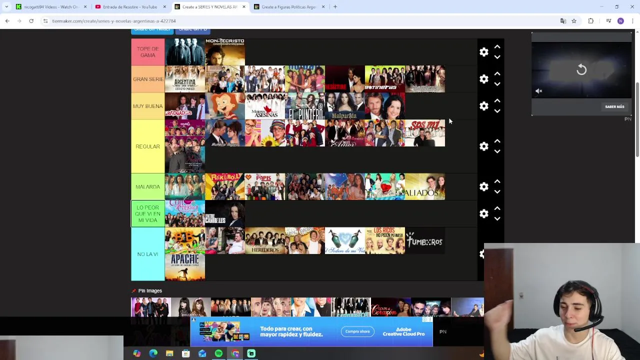This screenshot has width=640, height=360.
Task: Select the Tumberos thumbnail
Action: [425, 240]
